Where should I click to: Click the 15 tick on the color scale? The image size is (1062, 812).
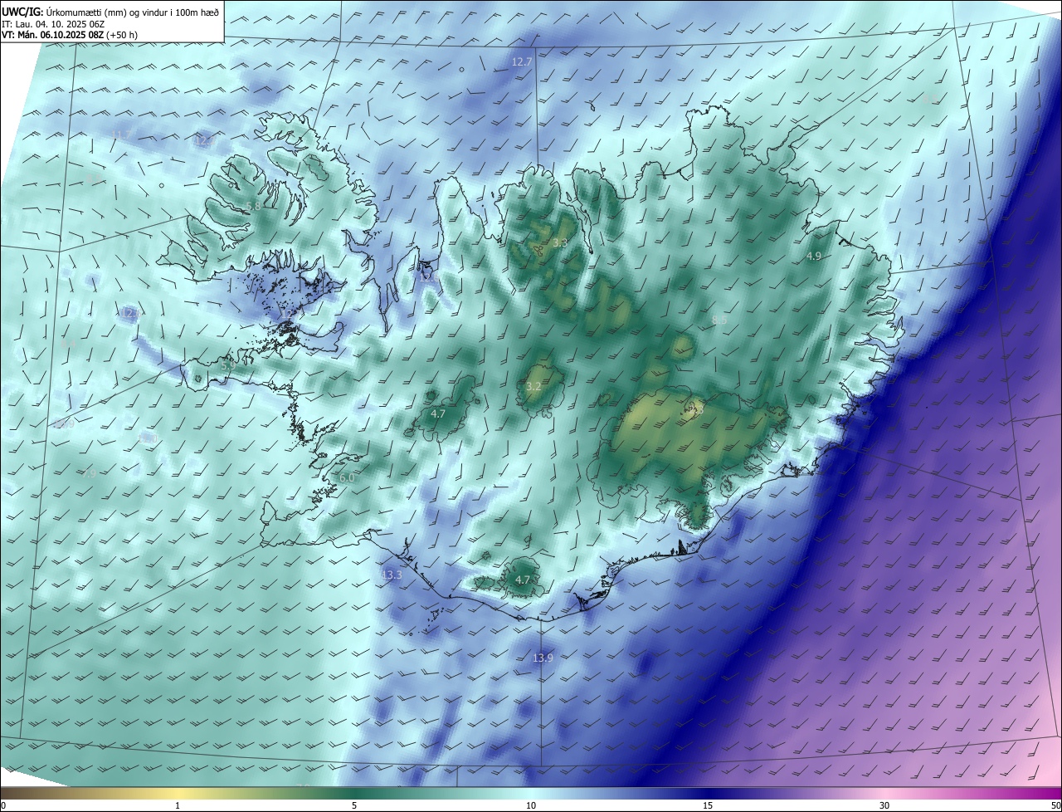click(x=708, y=805)
